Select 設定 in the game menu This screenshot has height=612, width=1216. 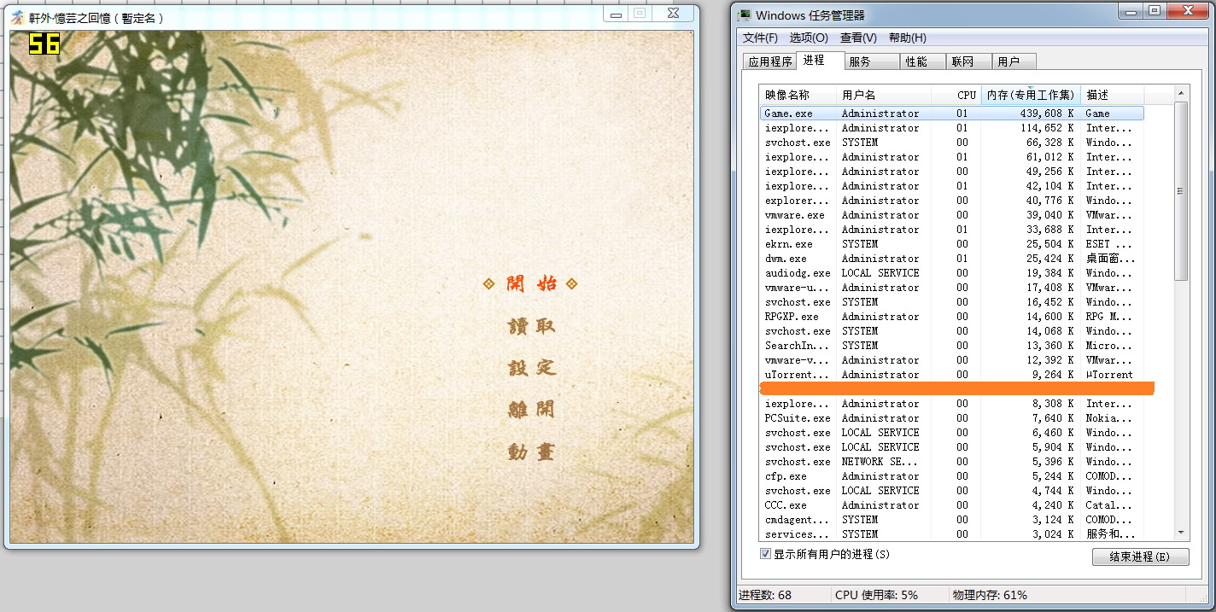pos(531,368)
